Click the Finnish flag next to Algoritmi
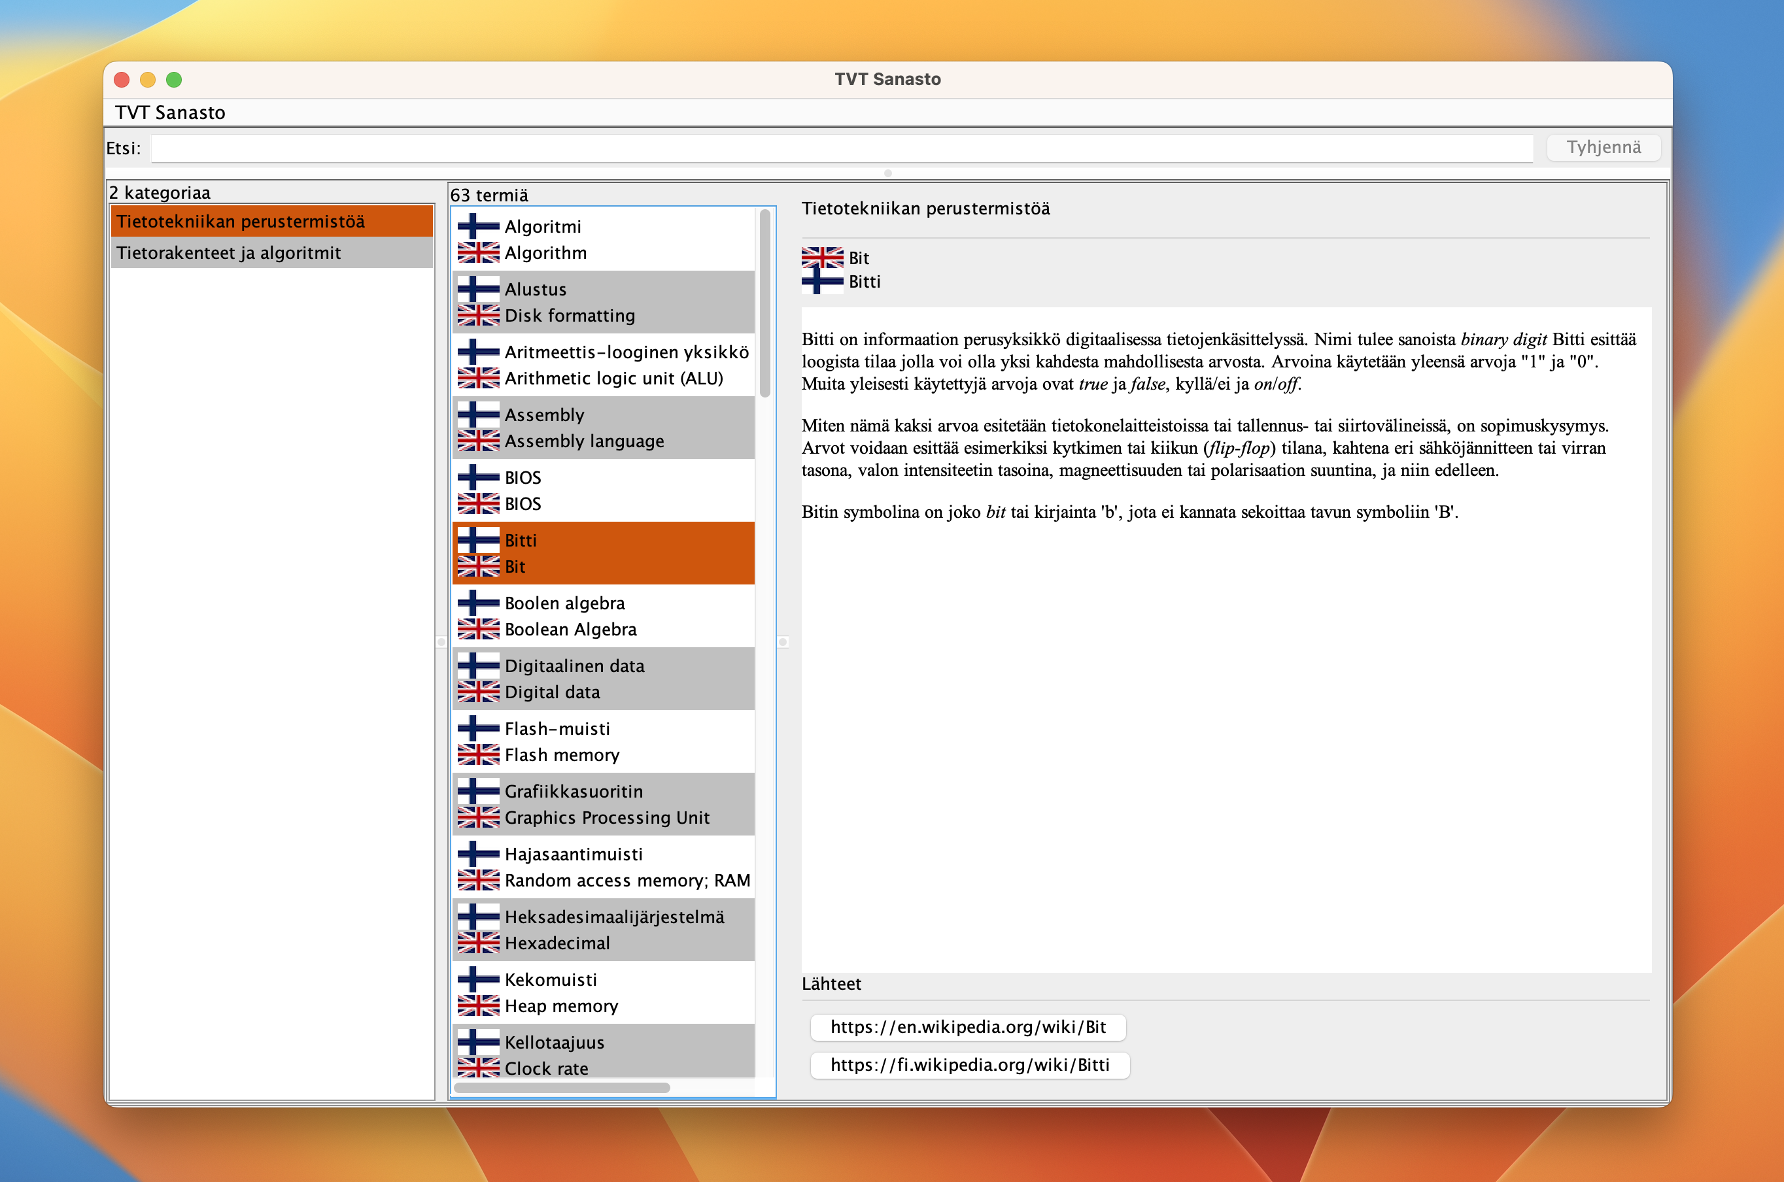The image size is (1784, 1182). point(478,226)
